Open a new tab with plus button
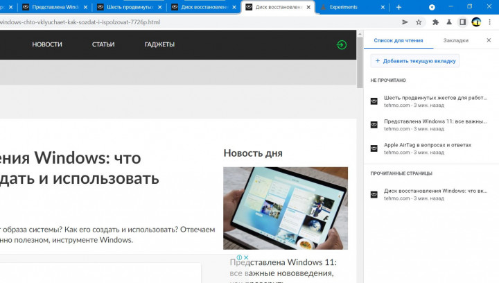499x283 pixels. coord(399,7)
